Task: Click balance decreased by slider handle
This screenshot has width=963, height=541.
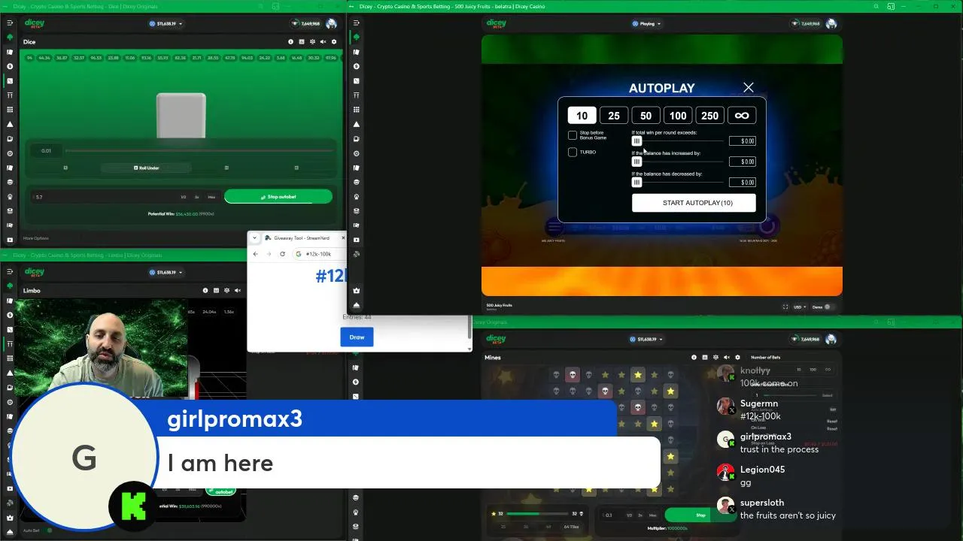Action: pos(636,182)
